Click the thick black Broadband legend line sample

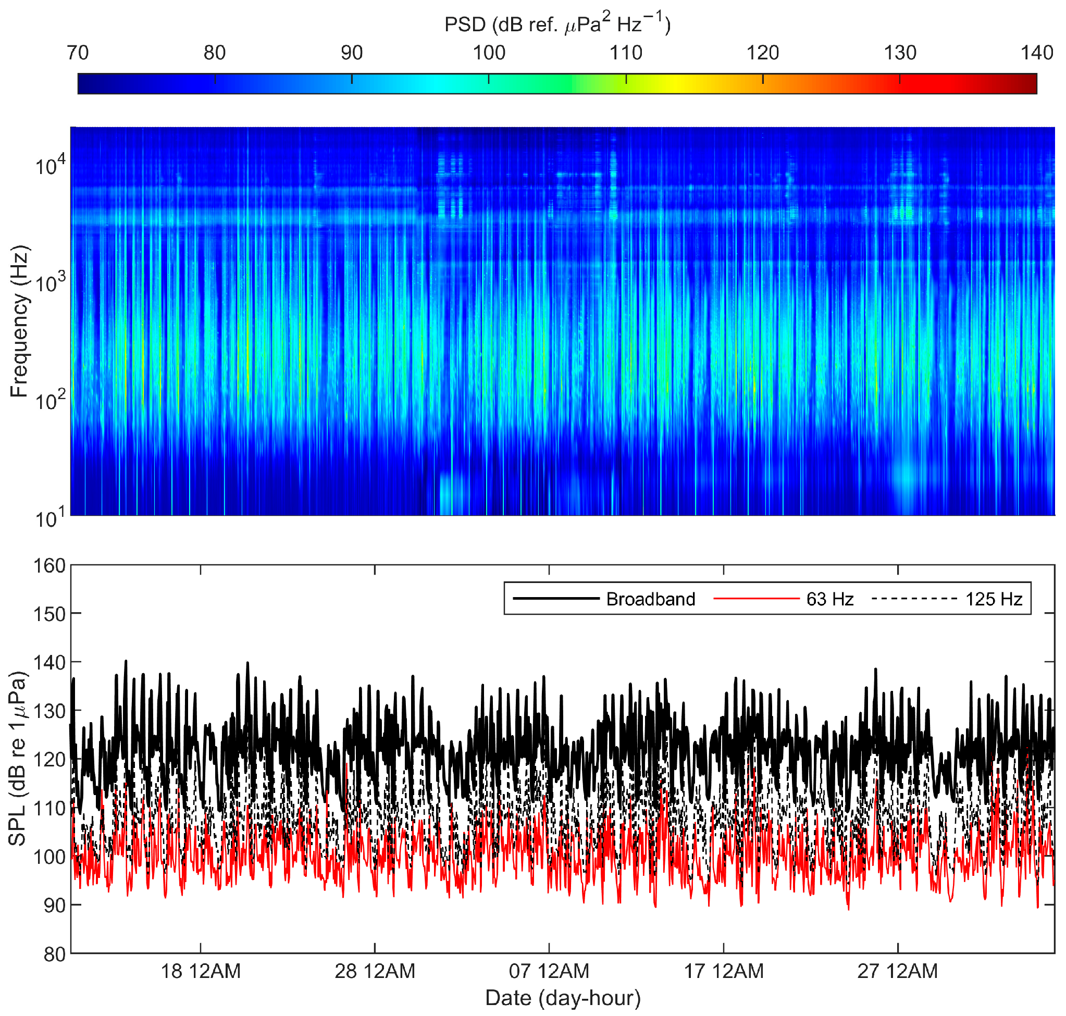click(x=556, y=599)
